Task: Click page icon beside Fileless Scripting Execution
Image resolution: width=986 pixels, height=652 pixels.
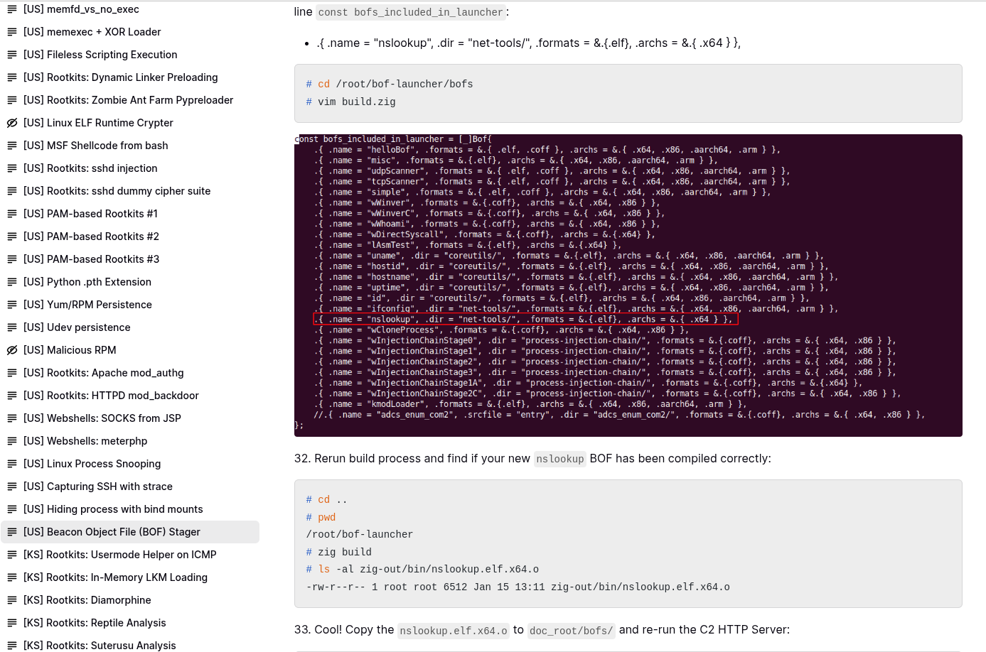Action: pos(12,55)
